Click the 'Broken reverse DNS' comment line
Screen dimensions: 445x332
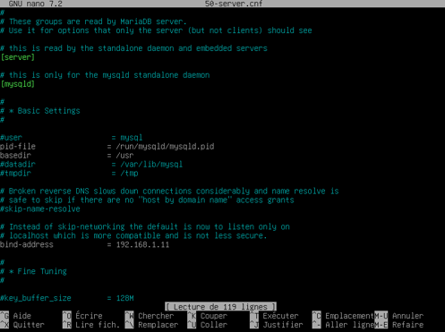[x=169, y=191]
